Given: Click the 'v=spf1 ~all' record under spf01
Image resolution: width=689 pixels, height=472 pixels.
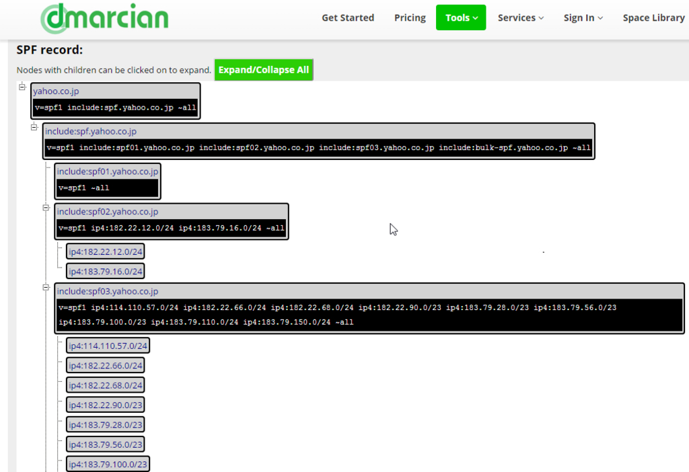Looking at the screenshot, I should point(107,188).
